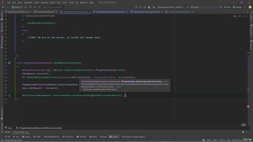Image resolution: width=253 pixels, height=142 pixels.
Task: Open the Unit Tests tool window
Action: coord(68,137)
